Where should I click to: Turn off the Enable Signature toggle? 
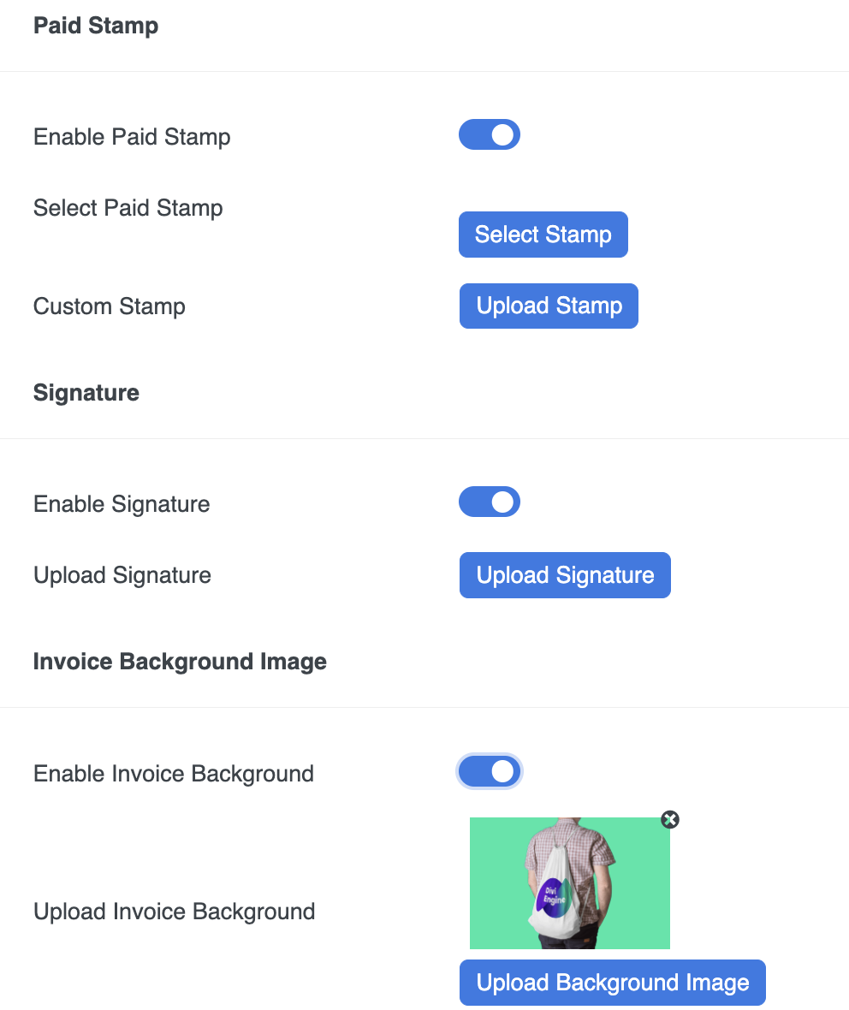pos(490,502)
